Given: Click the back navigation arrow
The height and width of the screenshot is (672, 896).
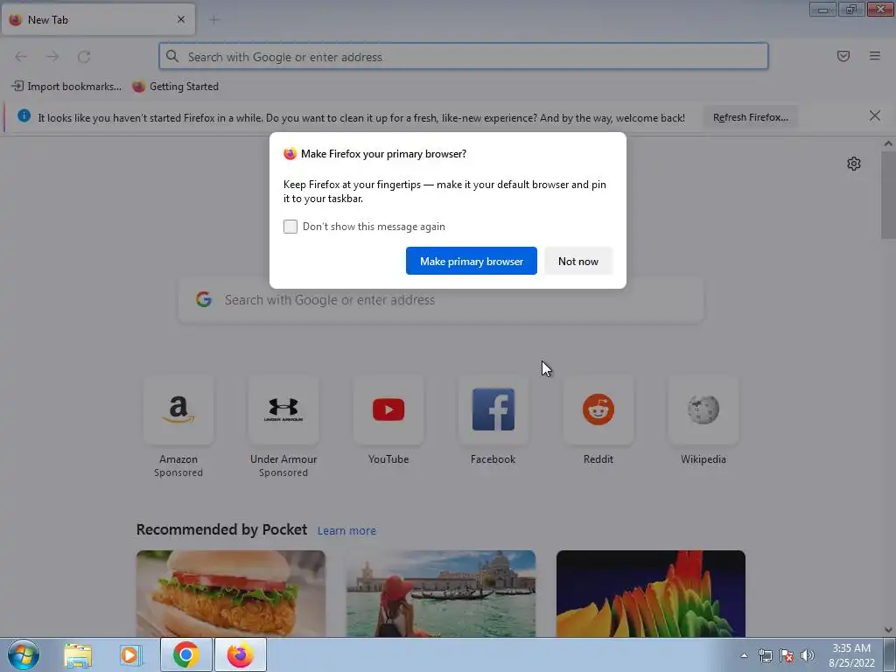Looking at the screenshot, I should [21, 57].
